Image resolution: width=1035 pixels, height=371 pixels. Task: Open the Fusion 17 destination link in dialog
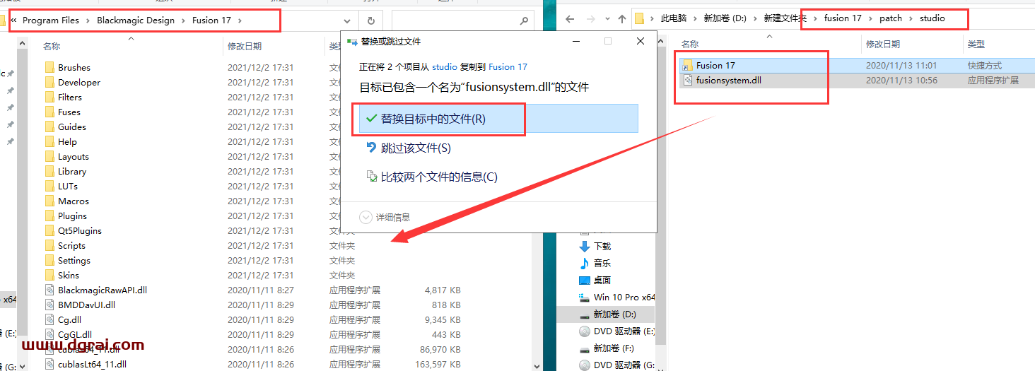(x=508, y=66)
